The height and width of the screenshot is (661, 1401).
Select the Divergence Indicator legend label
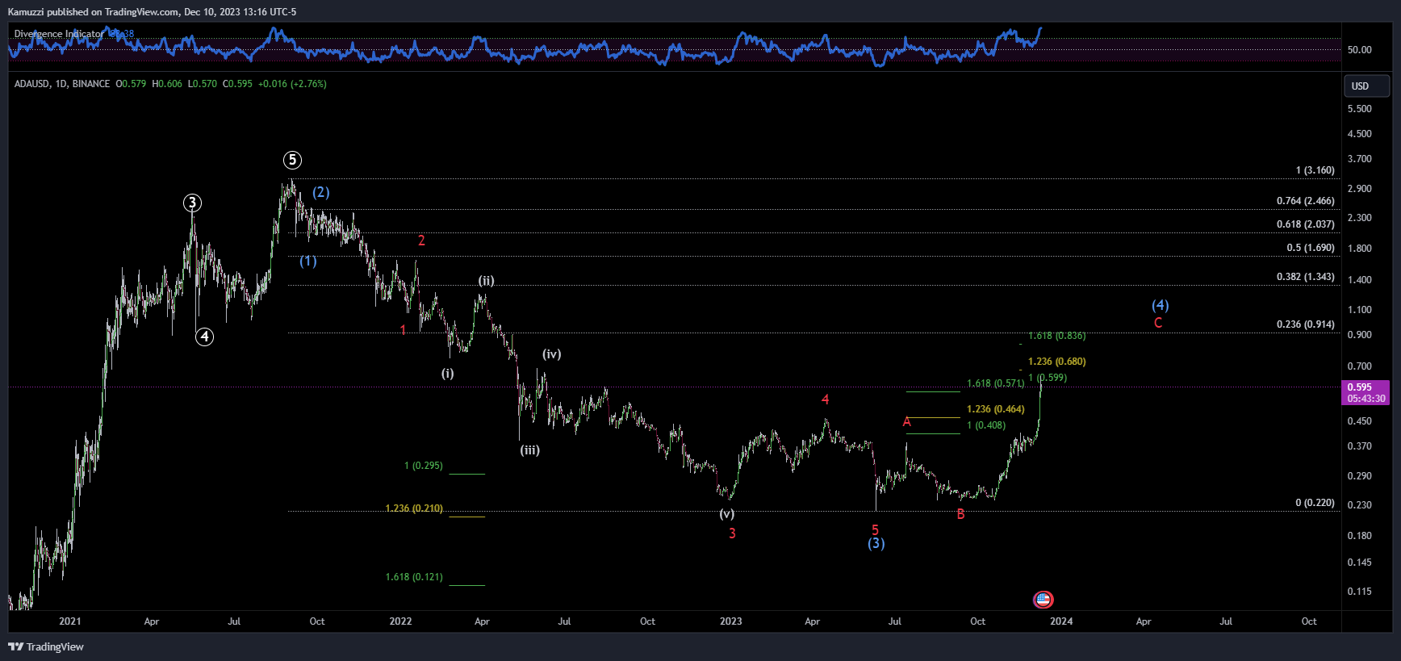tap(58, 34)
